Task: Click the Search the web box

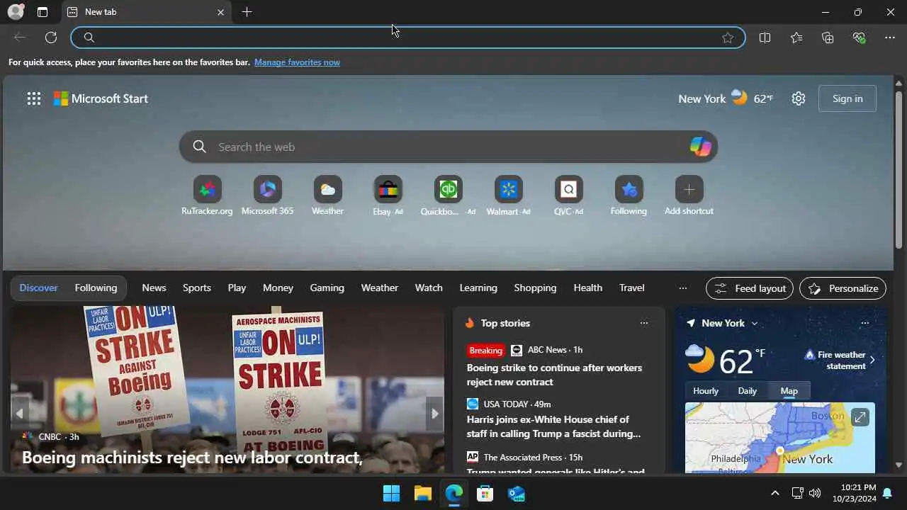Action: click(448, 147)
